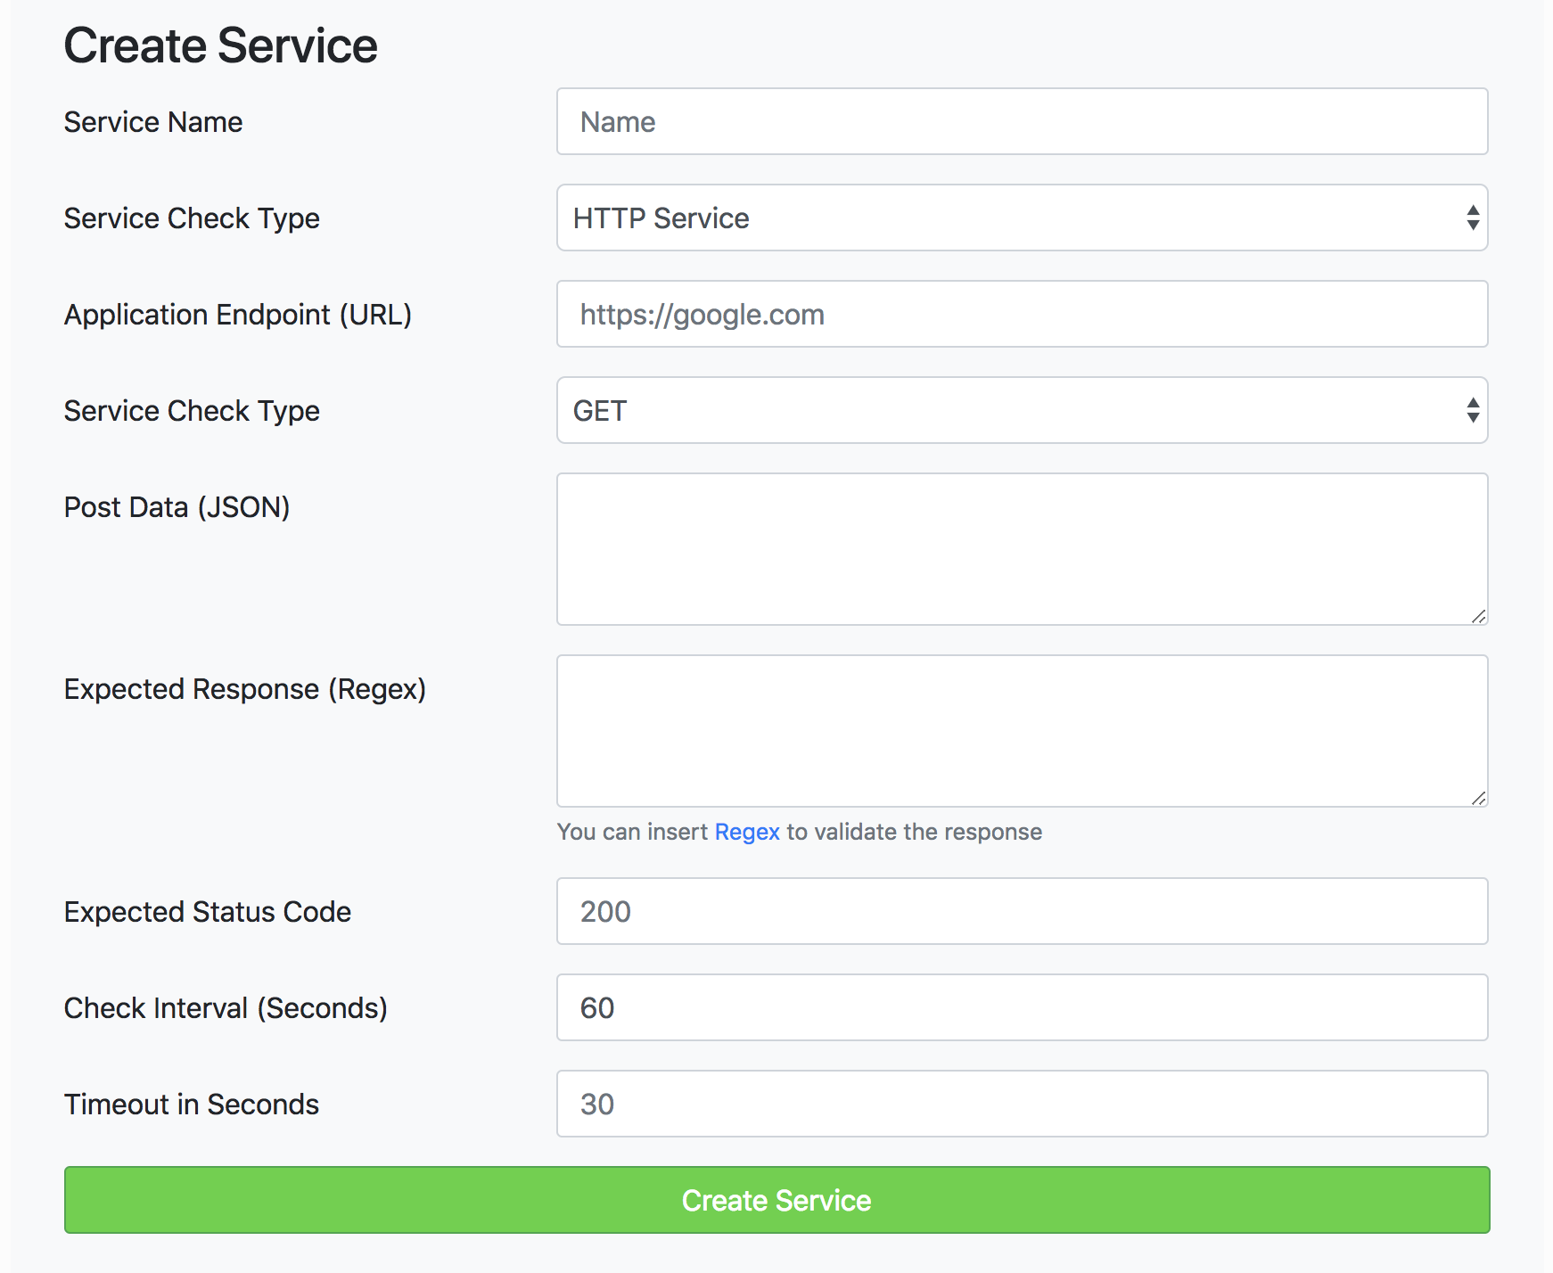Click the Service Name label
This screenshot has height=1273, width=1553.
(152, 122)
